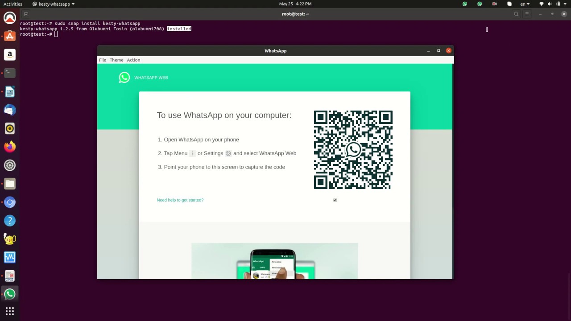This screenshot has height=321, width=571.
Task: Click the WhatsApp tray icon beside the recorder icon
Action: click(480, 4)
